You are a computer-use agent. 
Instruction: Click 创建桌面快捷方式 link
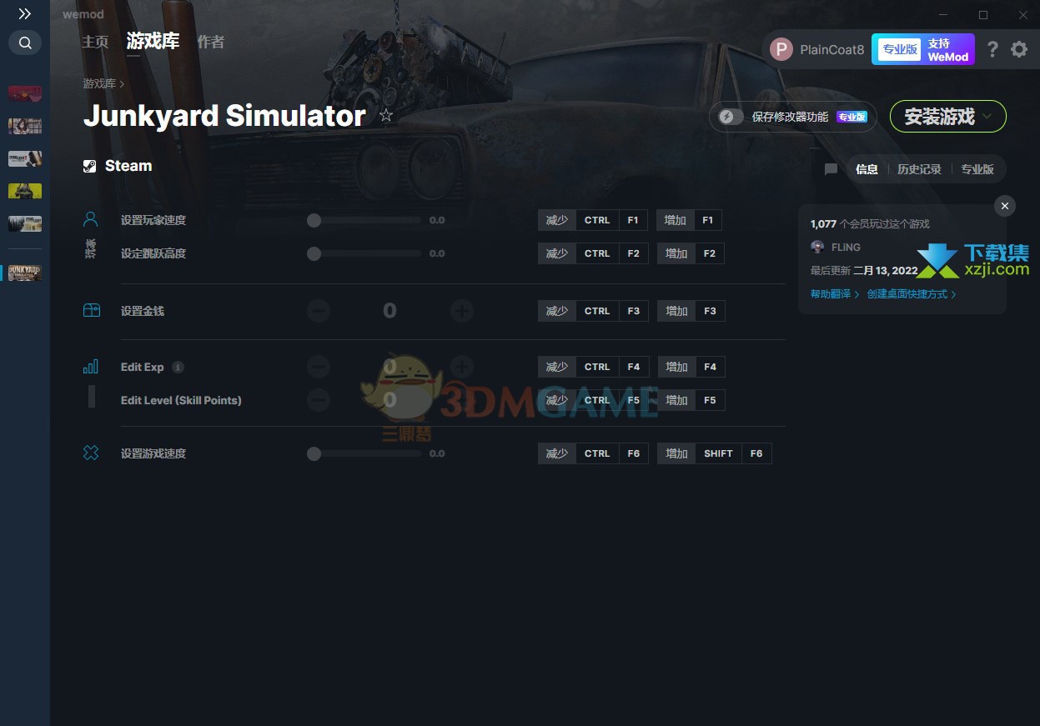(911, 294)
